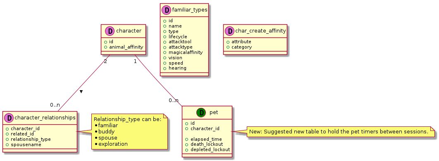Select the elapsed_time field in pet
Image resolution: width=439 pixels, height=161 pixels.
pyautogui.click(x=206, y=139)
